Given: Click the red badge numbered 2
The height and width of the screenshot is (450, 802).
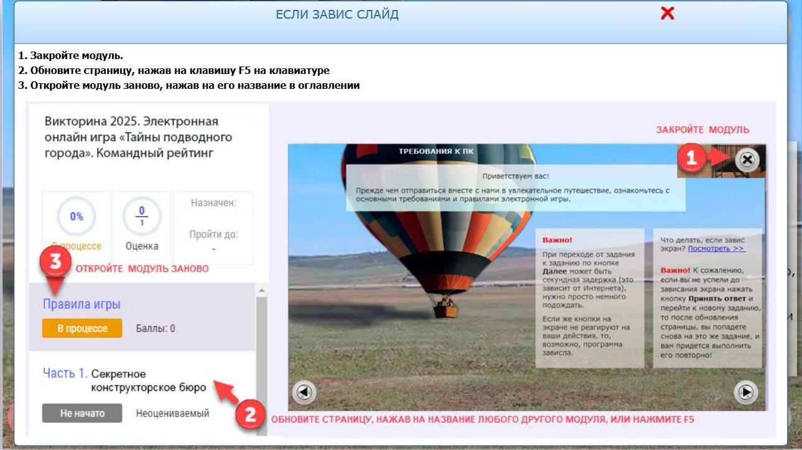Looking at the screenshot, I should click(x=249, y=415).
